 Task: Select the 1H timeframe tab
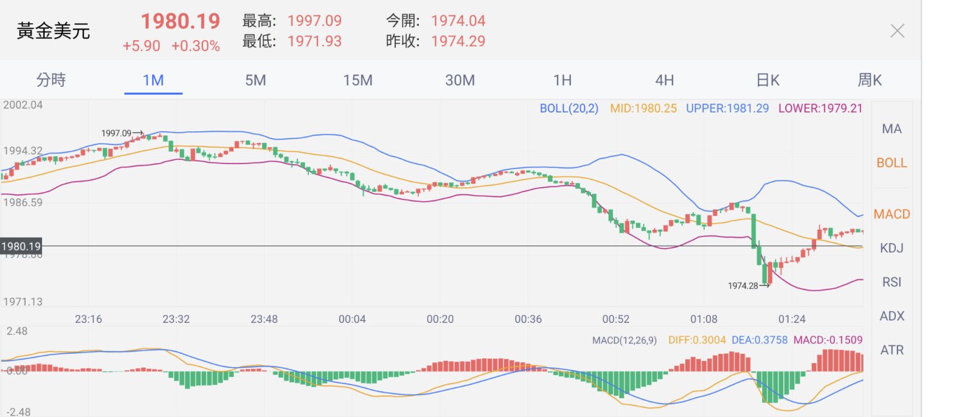click(x=562, y=80)
